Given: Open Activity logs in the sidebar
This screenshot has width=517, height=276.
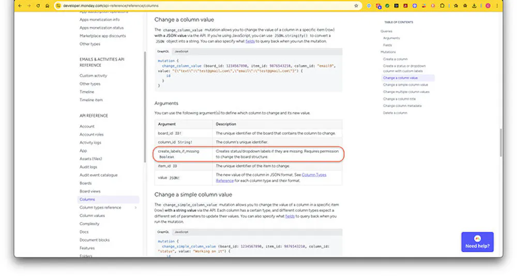Looking at the screenshot, I should pyautogui.click(x=90, y=143).
